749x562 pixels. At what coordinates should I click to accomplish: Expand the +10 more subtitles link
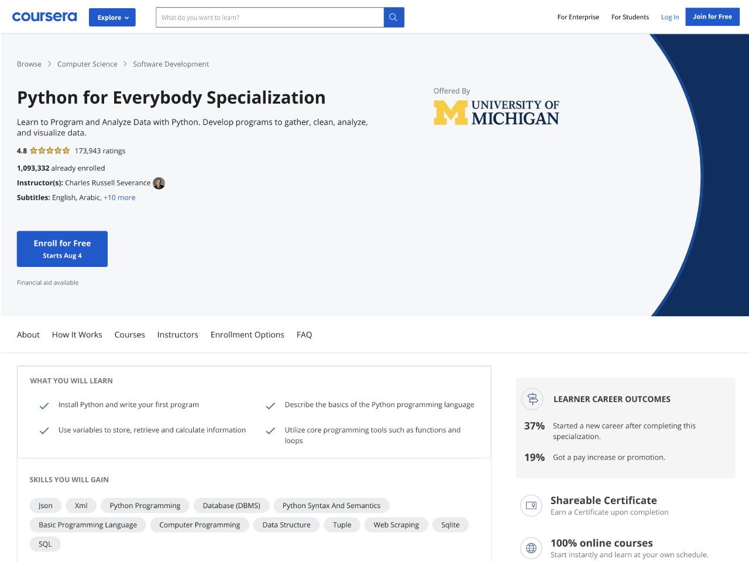pos(119,198)
